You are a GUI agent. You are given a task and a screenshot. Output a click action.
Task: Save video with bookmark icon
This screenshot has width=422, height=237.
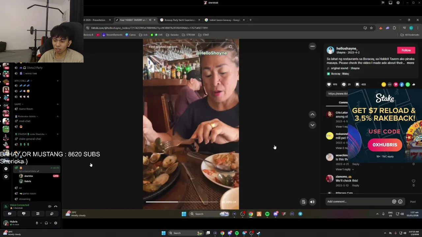[x=357, y=84]
